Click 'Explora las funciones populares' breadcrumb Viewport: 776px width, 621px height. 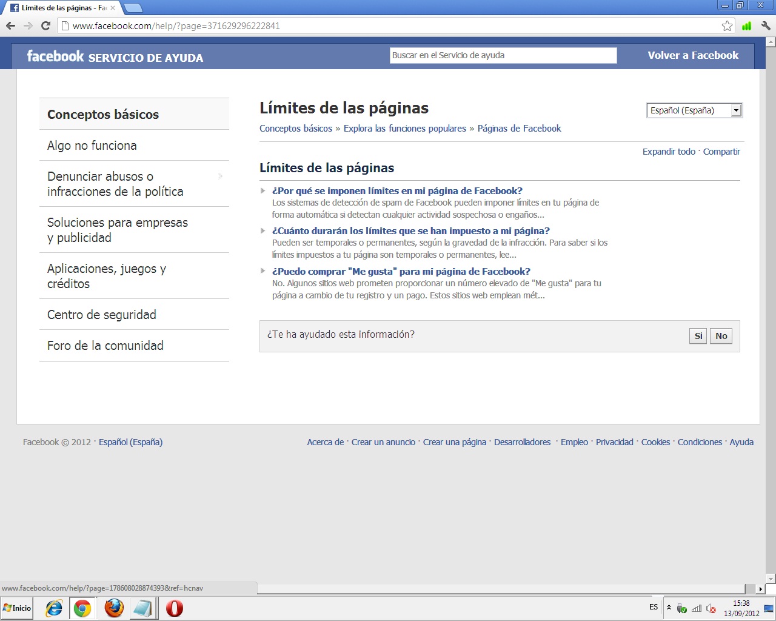[x=405, y=129]
